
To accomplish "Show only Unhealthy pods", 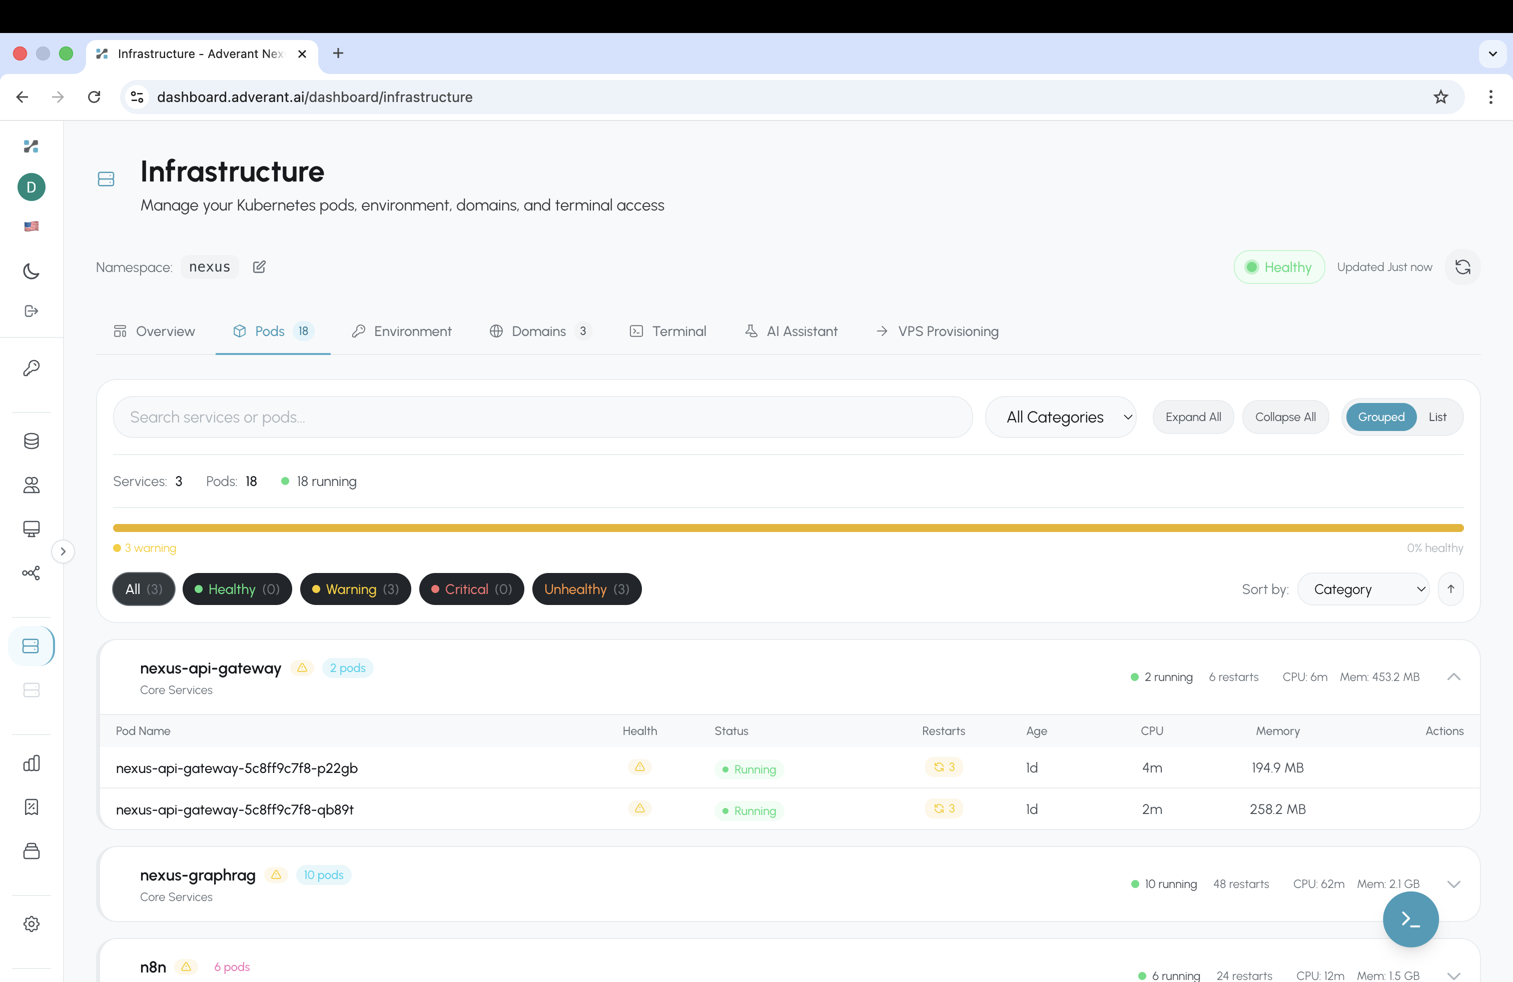I will (x=586, y=589).
